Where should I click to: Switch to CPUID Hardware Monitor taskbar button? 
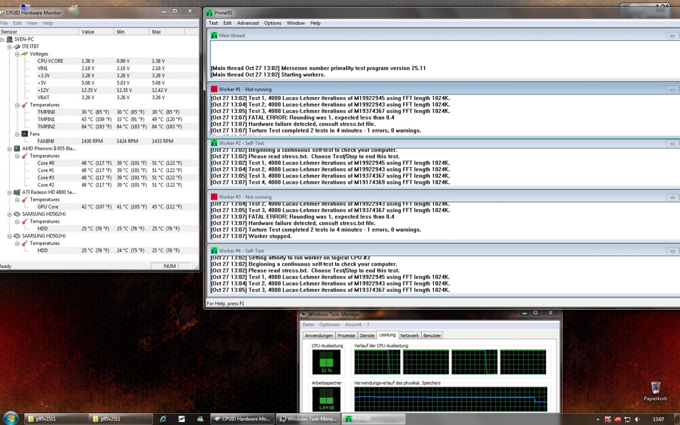coord(243,419)
